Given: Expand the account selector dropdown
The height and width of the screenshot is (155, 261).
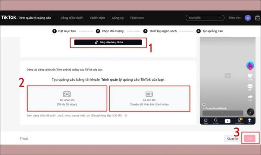Looking at the screenshot, I should pos(205,18).
